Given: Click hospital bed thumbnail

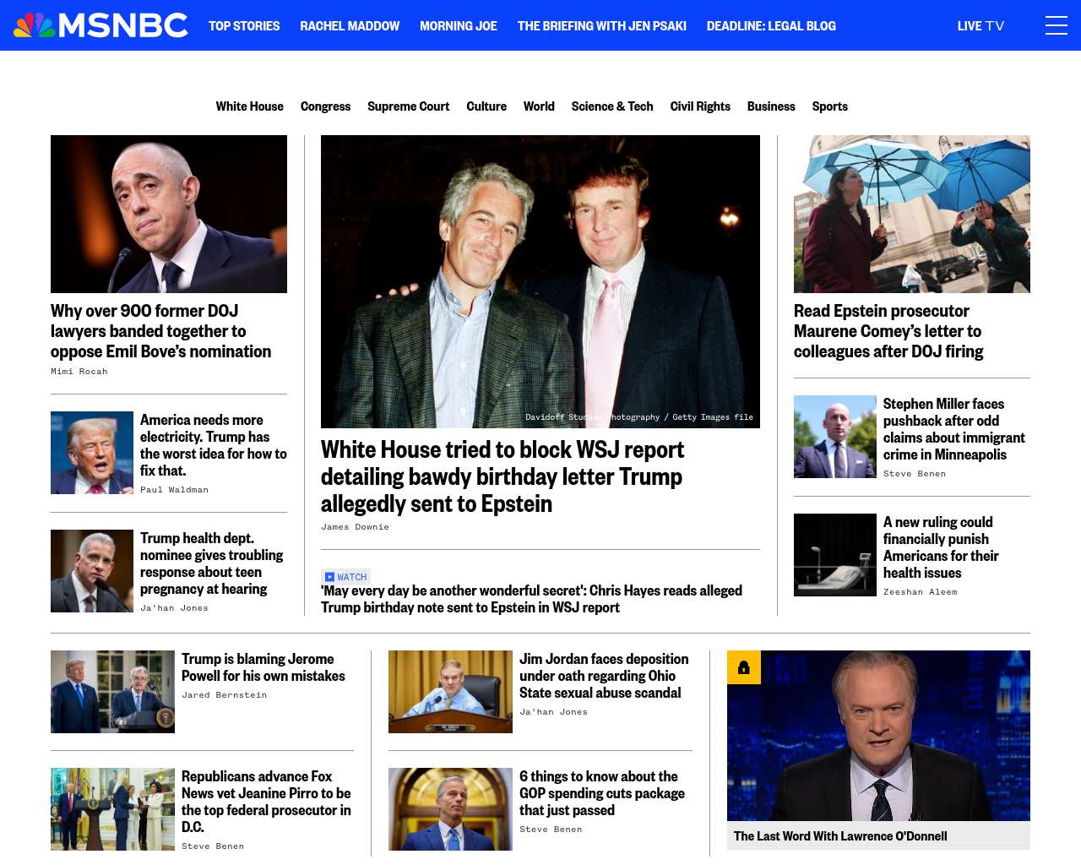Looking at the screenshot, I should tap(835, 555).
